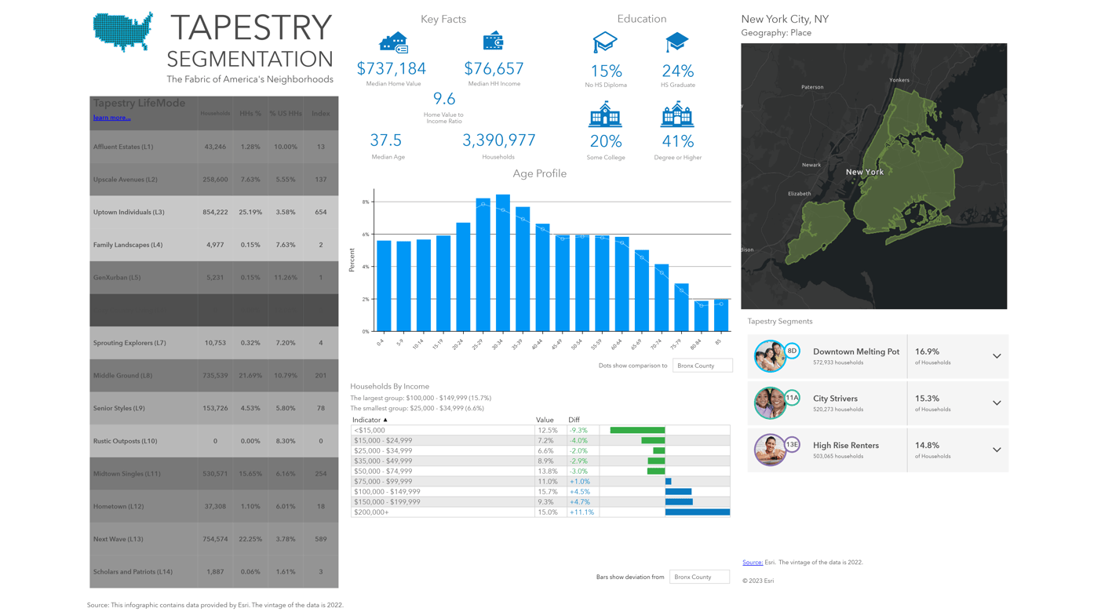Select the $100,000 - $149,999 income row
The height and width of the screenshot is (612, 1101).
pyautogui.click(x=540, y=492)
